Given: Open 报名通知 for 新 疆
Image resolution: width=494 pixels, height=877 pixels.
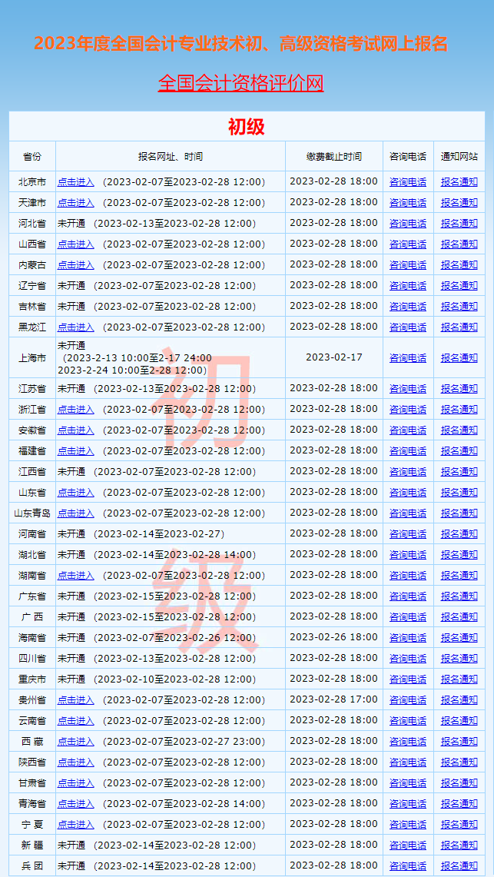Looking at the screenshot, I should 459,845.
